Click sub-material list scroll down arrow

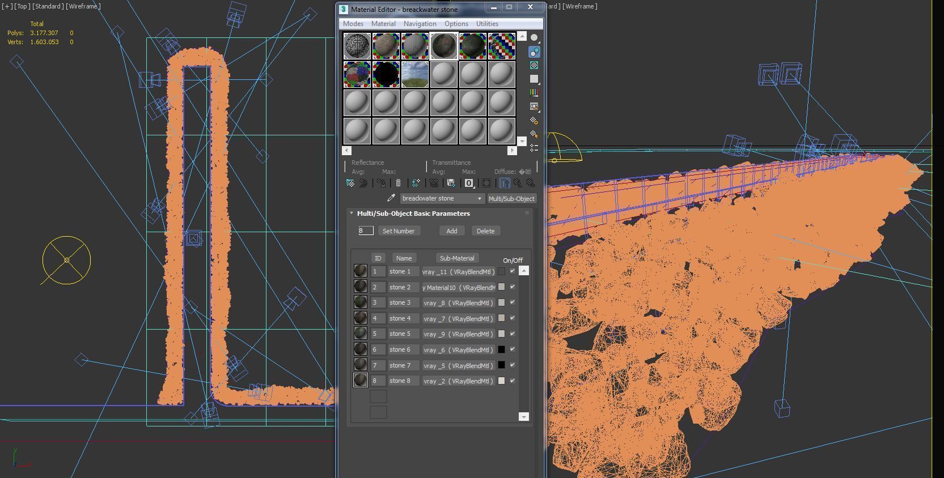(524, 417)
